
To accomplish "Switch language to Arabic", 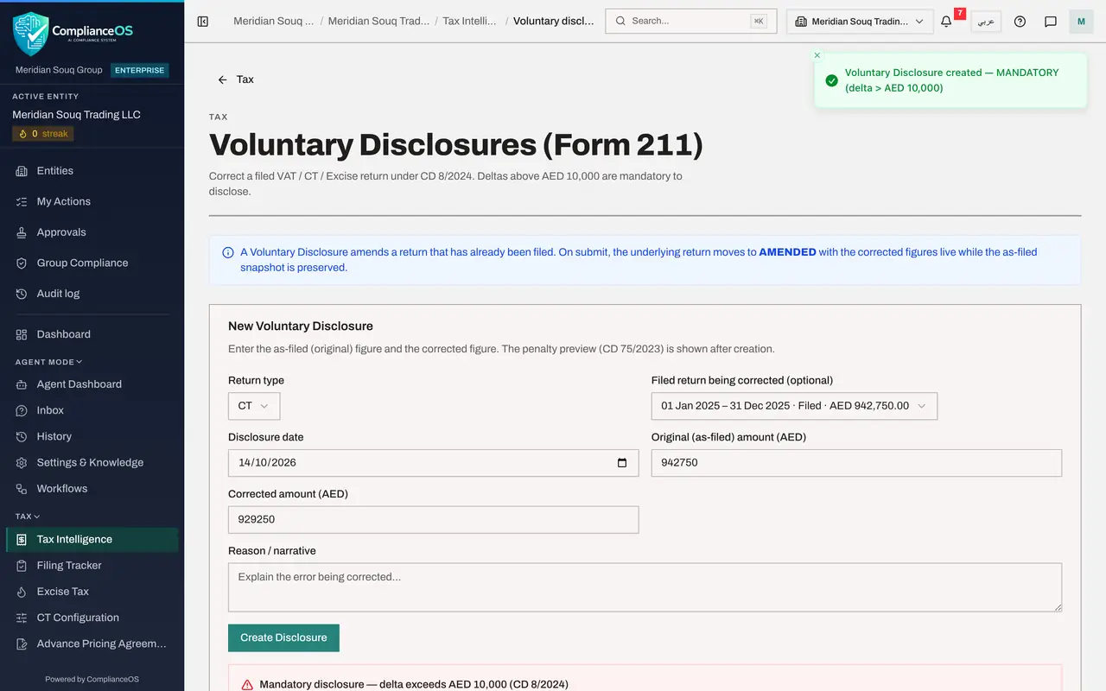I will pyautogui.click(x=986, y=22).
